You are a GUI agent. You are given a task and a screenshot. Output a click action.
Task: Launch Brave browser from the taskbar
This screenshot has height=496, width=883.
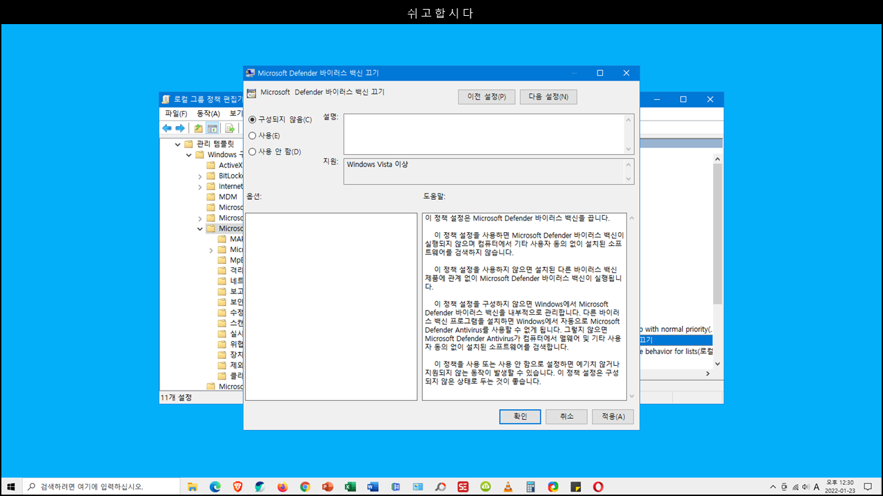click(x=237, y=486)
